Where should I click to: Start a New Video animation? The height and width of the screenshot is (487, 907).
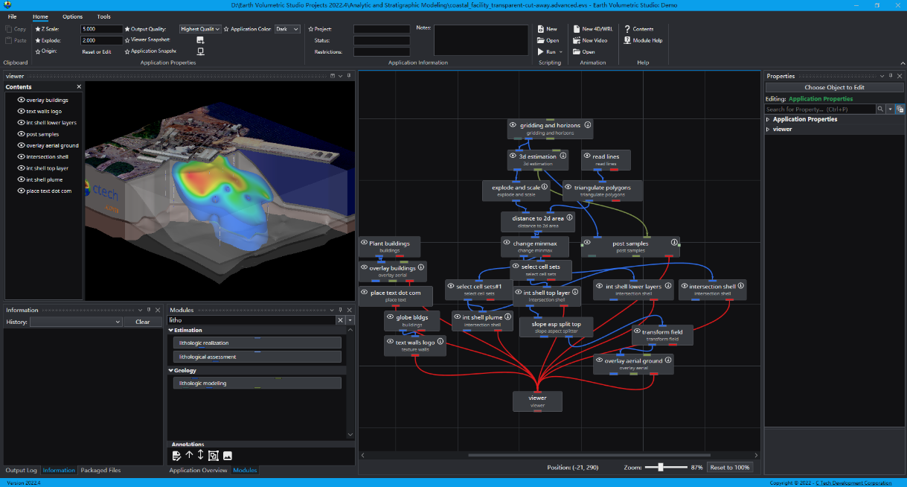click(589, 40)
